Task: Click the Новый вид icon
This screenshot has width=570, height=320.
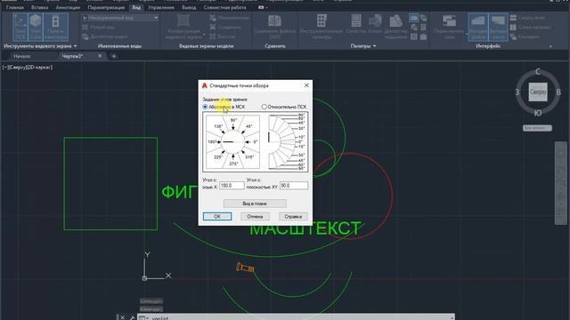Action: [x=85, y=28]
